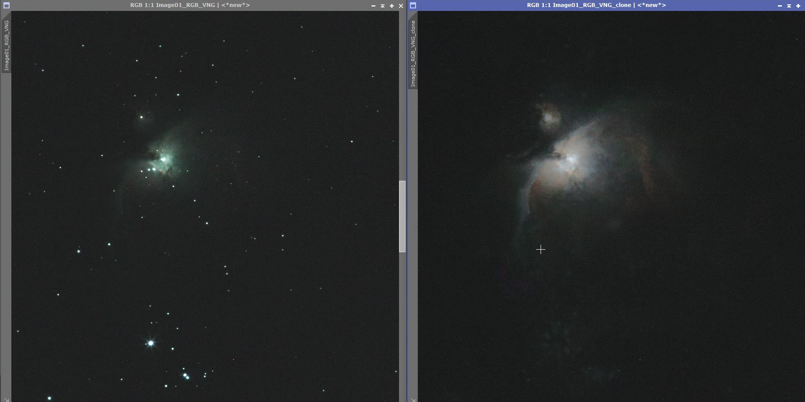This screenshot has width=805, height=402.
Task: Click the resize corner arrow of left window
Action: pos(6,399)
